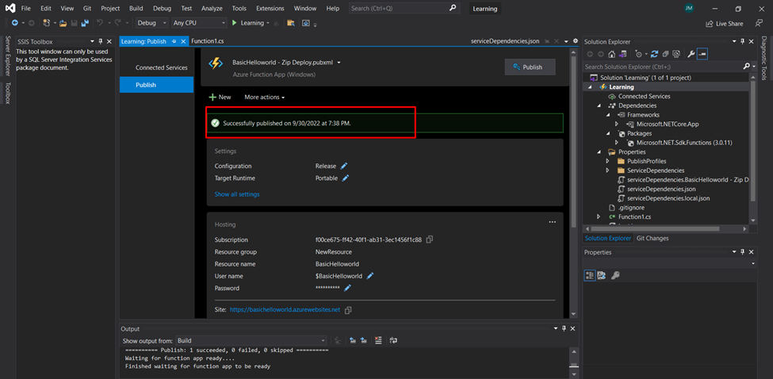Click the Show all settings link
This screenshot has width=773, height=379.
pos(236,194)
